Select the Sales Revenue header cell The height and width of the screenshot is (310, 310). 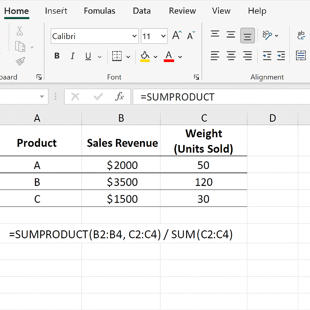pyautogui.click(x=121, y=140)
